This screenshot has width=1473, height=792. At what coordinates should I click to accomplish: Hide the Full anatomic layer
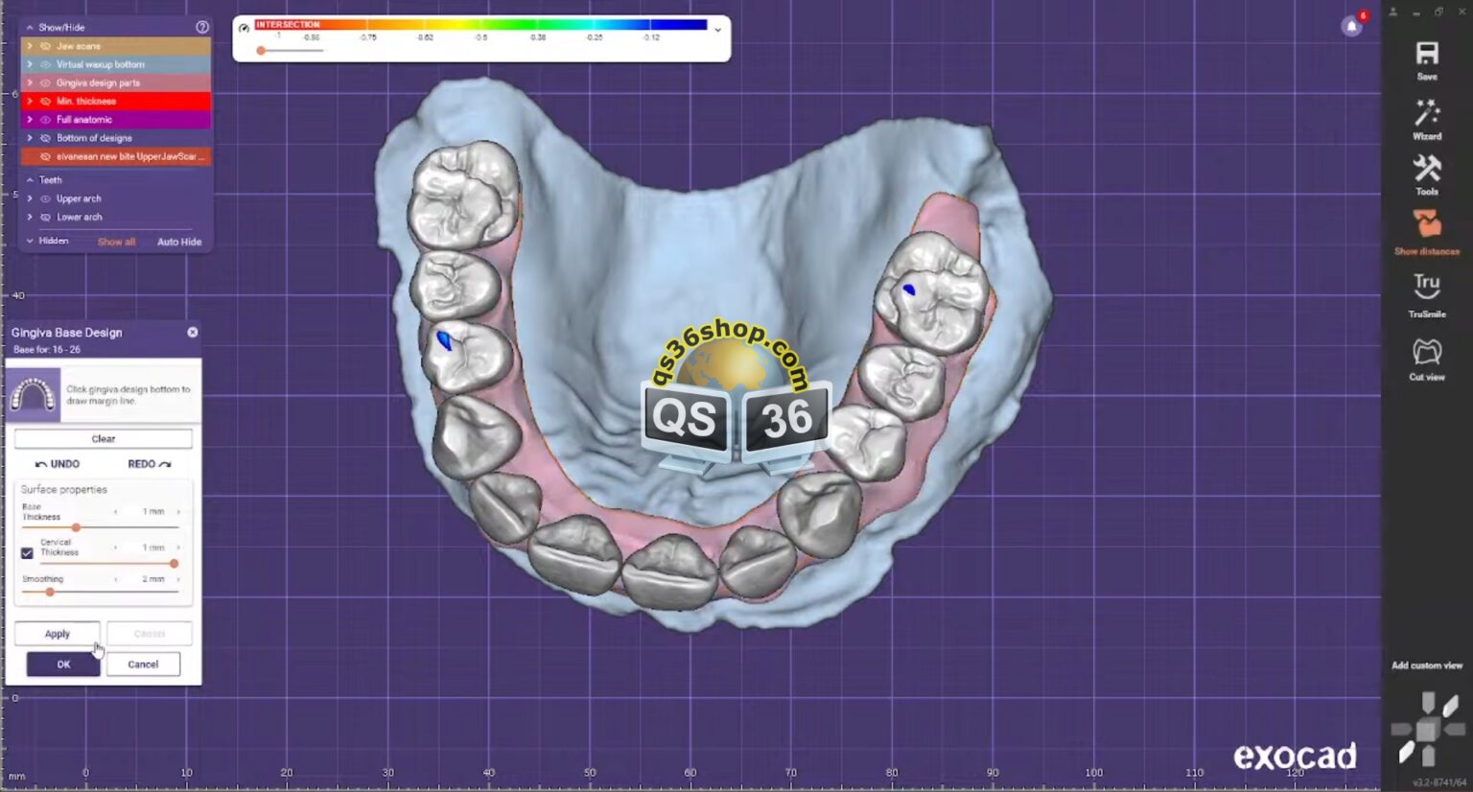[x=44, y=119]
